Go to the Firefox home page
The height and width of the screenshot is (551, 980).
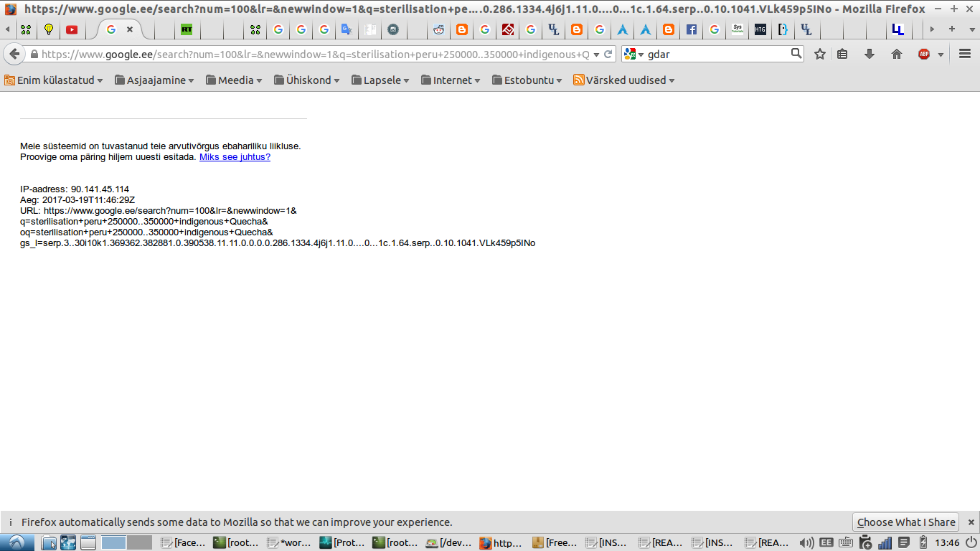point(897,54)
